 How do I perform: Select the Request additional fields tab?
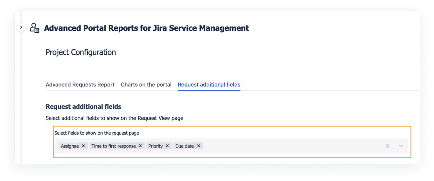click(x=209, y=85)
